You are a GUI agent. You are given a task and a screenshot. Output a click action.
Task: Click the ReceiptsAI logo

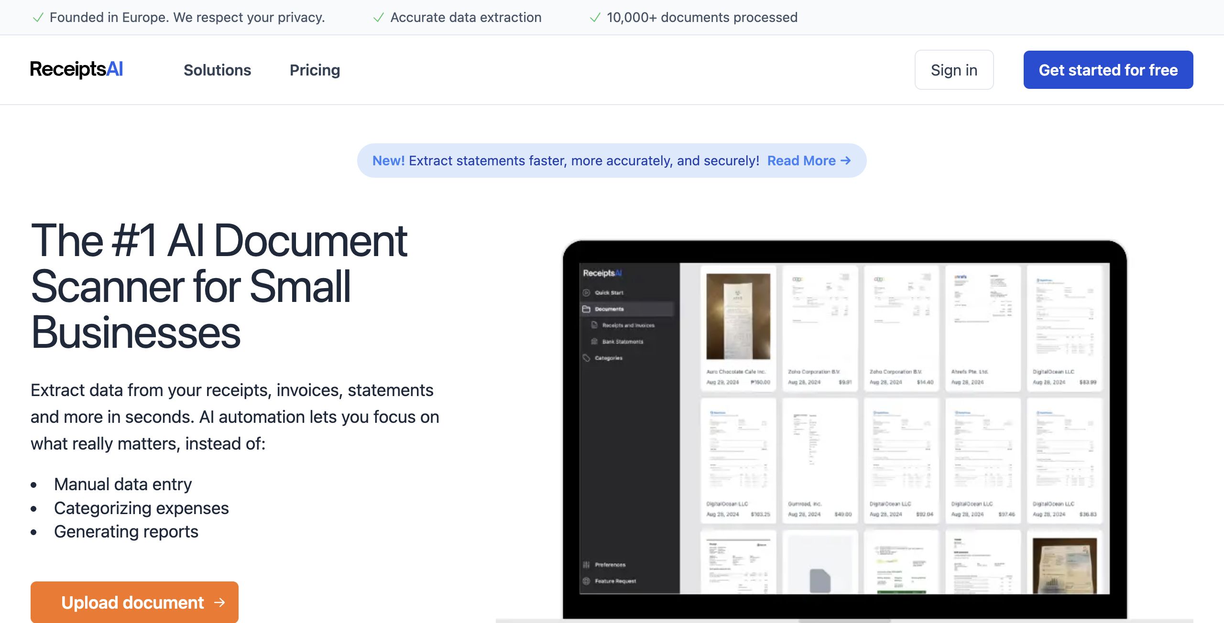pyautogui.click(x=76, y=69)
